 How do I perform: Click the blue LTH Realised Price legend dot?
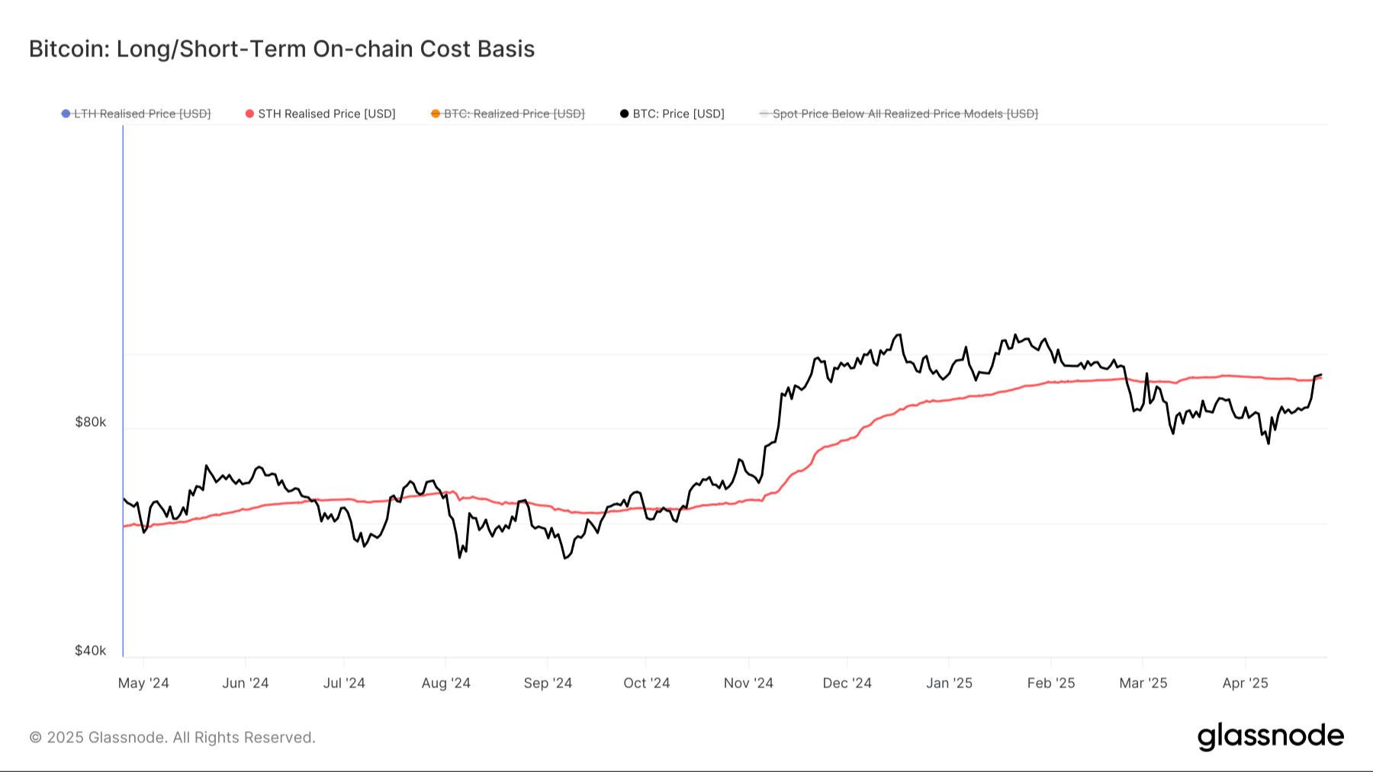tap(66, 114)
